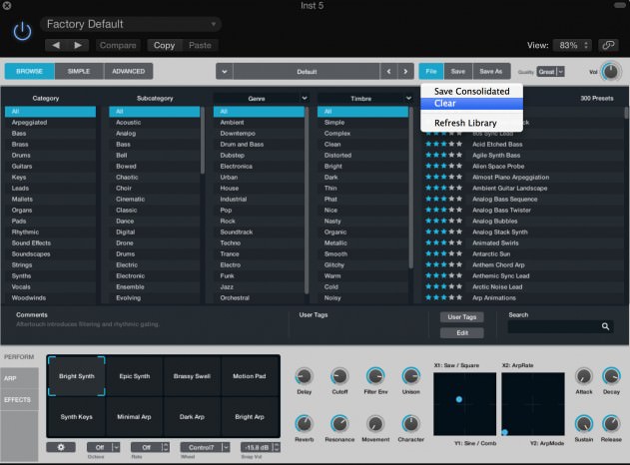The width and height of the screenshot is (630, 465).
Task: Click the X1 Saw/Square XY pad dot
Action: point(459,399)
